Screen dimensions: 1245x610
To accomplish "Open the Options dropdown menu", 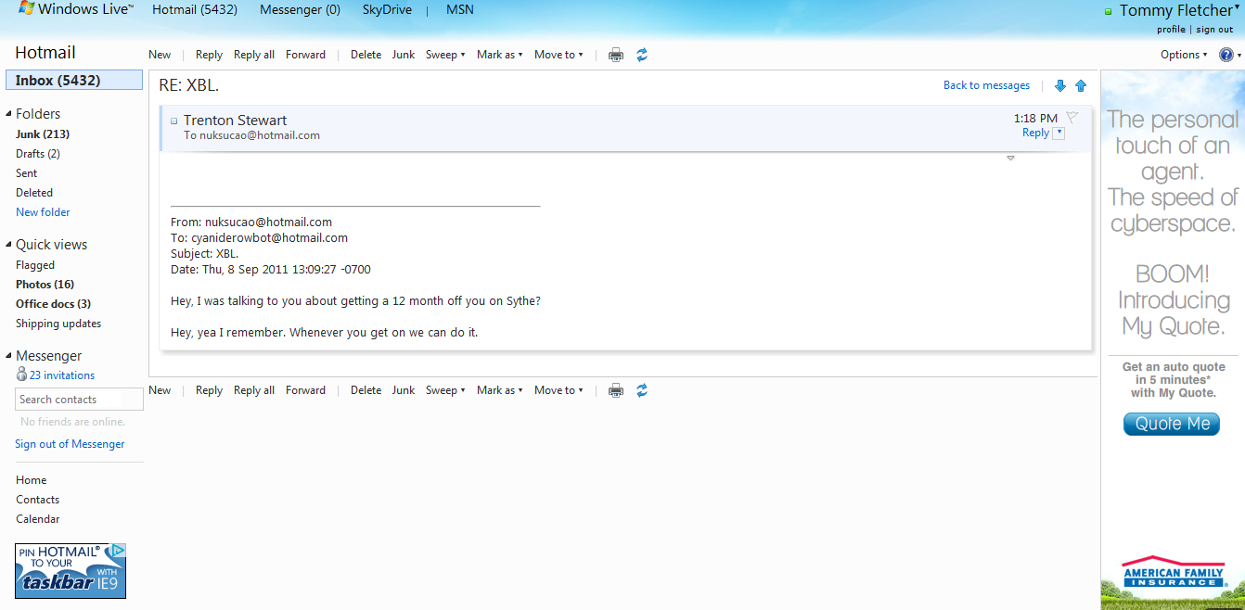I will click(x=1184, y=55).
